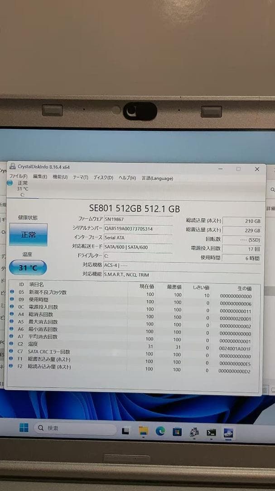The width and height of the screenshot is (275, 491).
Task: Click the 生の値 column header
Action: coord(244,288)
